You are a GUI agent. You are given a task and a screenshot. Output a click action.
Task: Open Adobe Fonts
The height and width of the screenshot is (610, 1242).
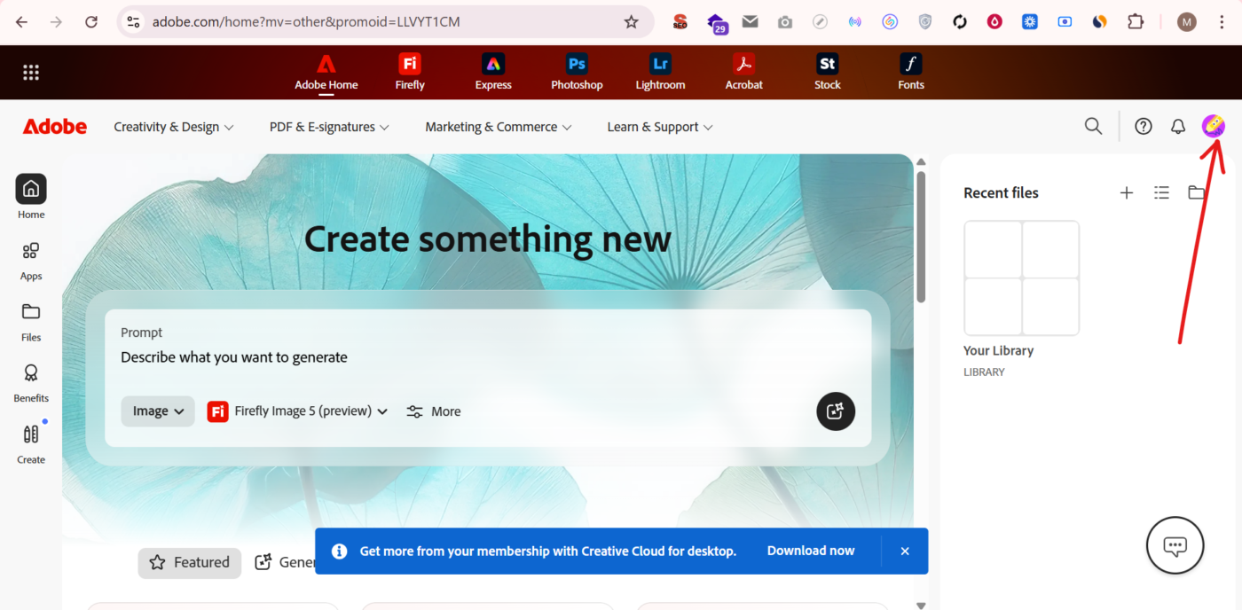pos(911,71)
